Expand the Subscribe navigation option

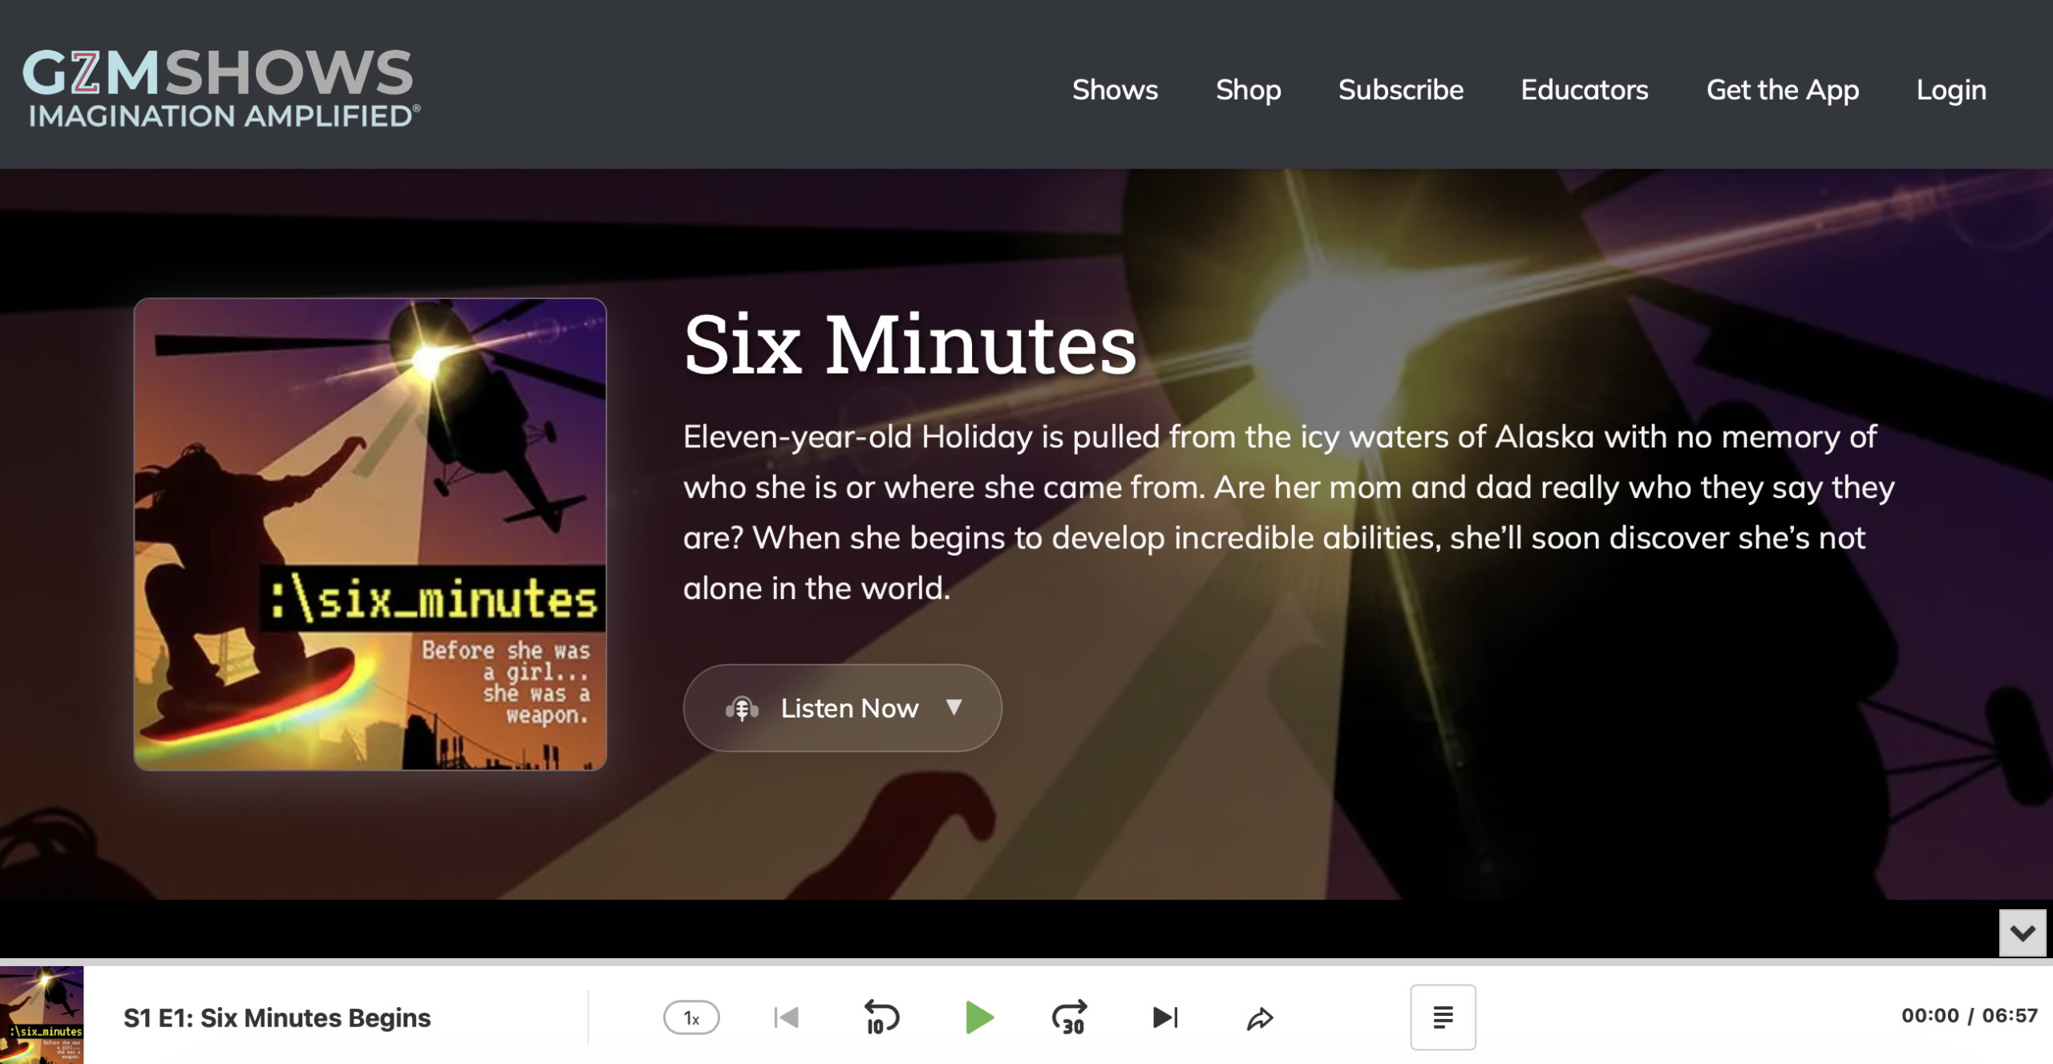tap(1400, 90)
